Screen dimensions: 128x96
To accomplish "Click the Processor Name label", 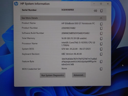I will coord(30,44).
